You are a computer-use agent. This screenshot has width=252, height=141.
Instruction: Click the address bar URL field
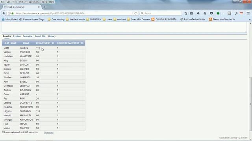click(x=74, y=13)
